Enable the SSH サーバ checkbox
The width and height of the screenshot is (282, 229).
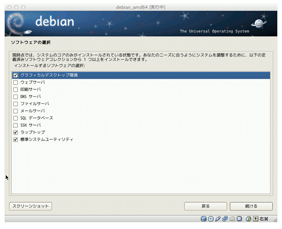coord(16,125)
